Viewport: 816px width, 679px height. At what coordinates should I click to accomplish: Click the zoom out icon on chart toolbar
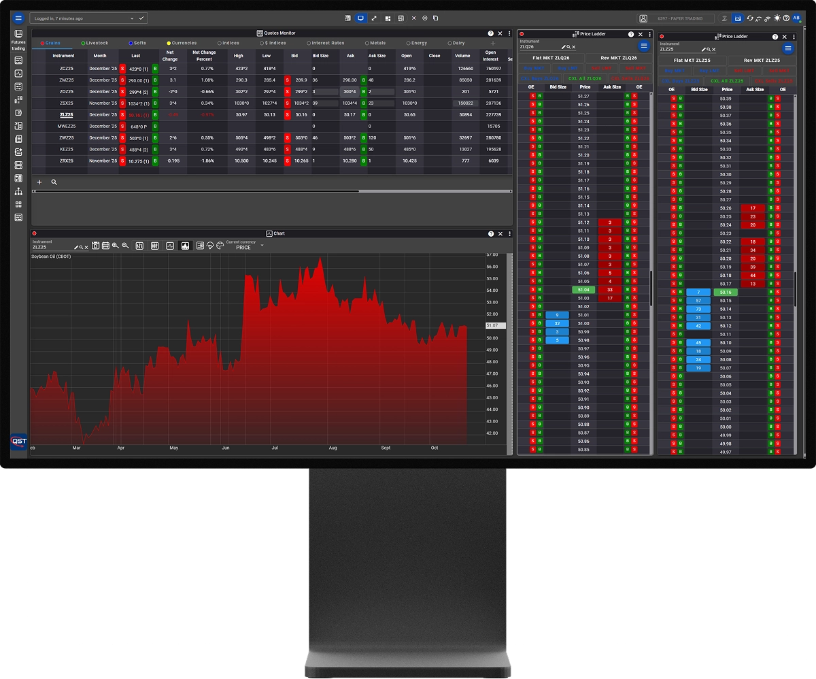click(x=126, y=246)
